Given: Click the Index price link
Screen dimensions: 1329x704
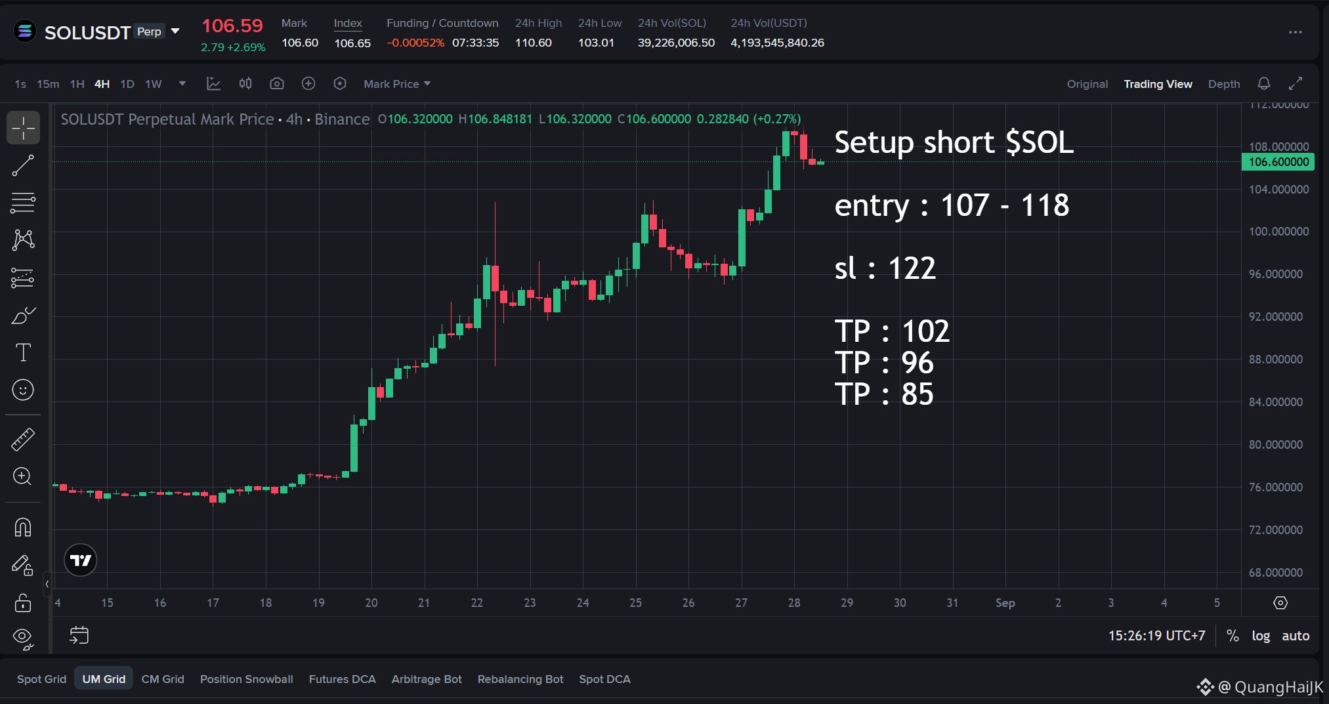Looking at the screenshot, I should (x=348, y=23).
